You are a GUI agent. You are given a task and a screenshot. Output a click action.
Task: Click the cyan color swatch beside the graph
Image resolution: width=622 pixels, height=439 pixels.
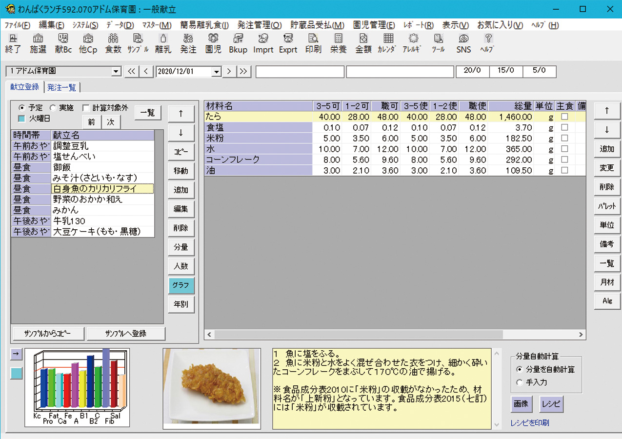pos(16,373)
